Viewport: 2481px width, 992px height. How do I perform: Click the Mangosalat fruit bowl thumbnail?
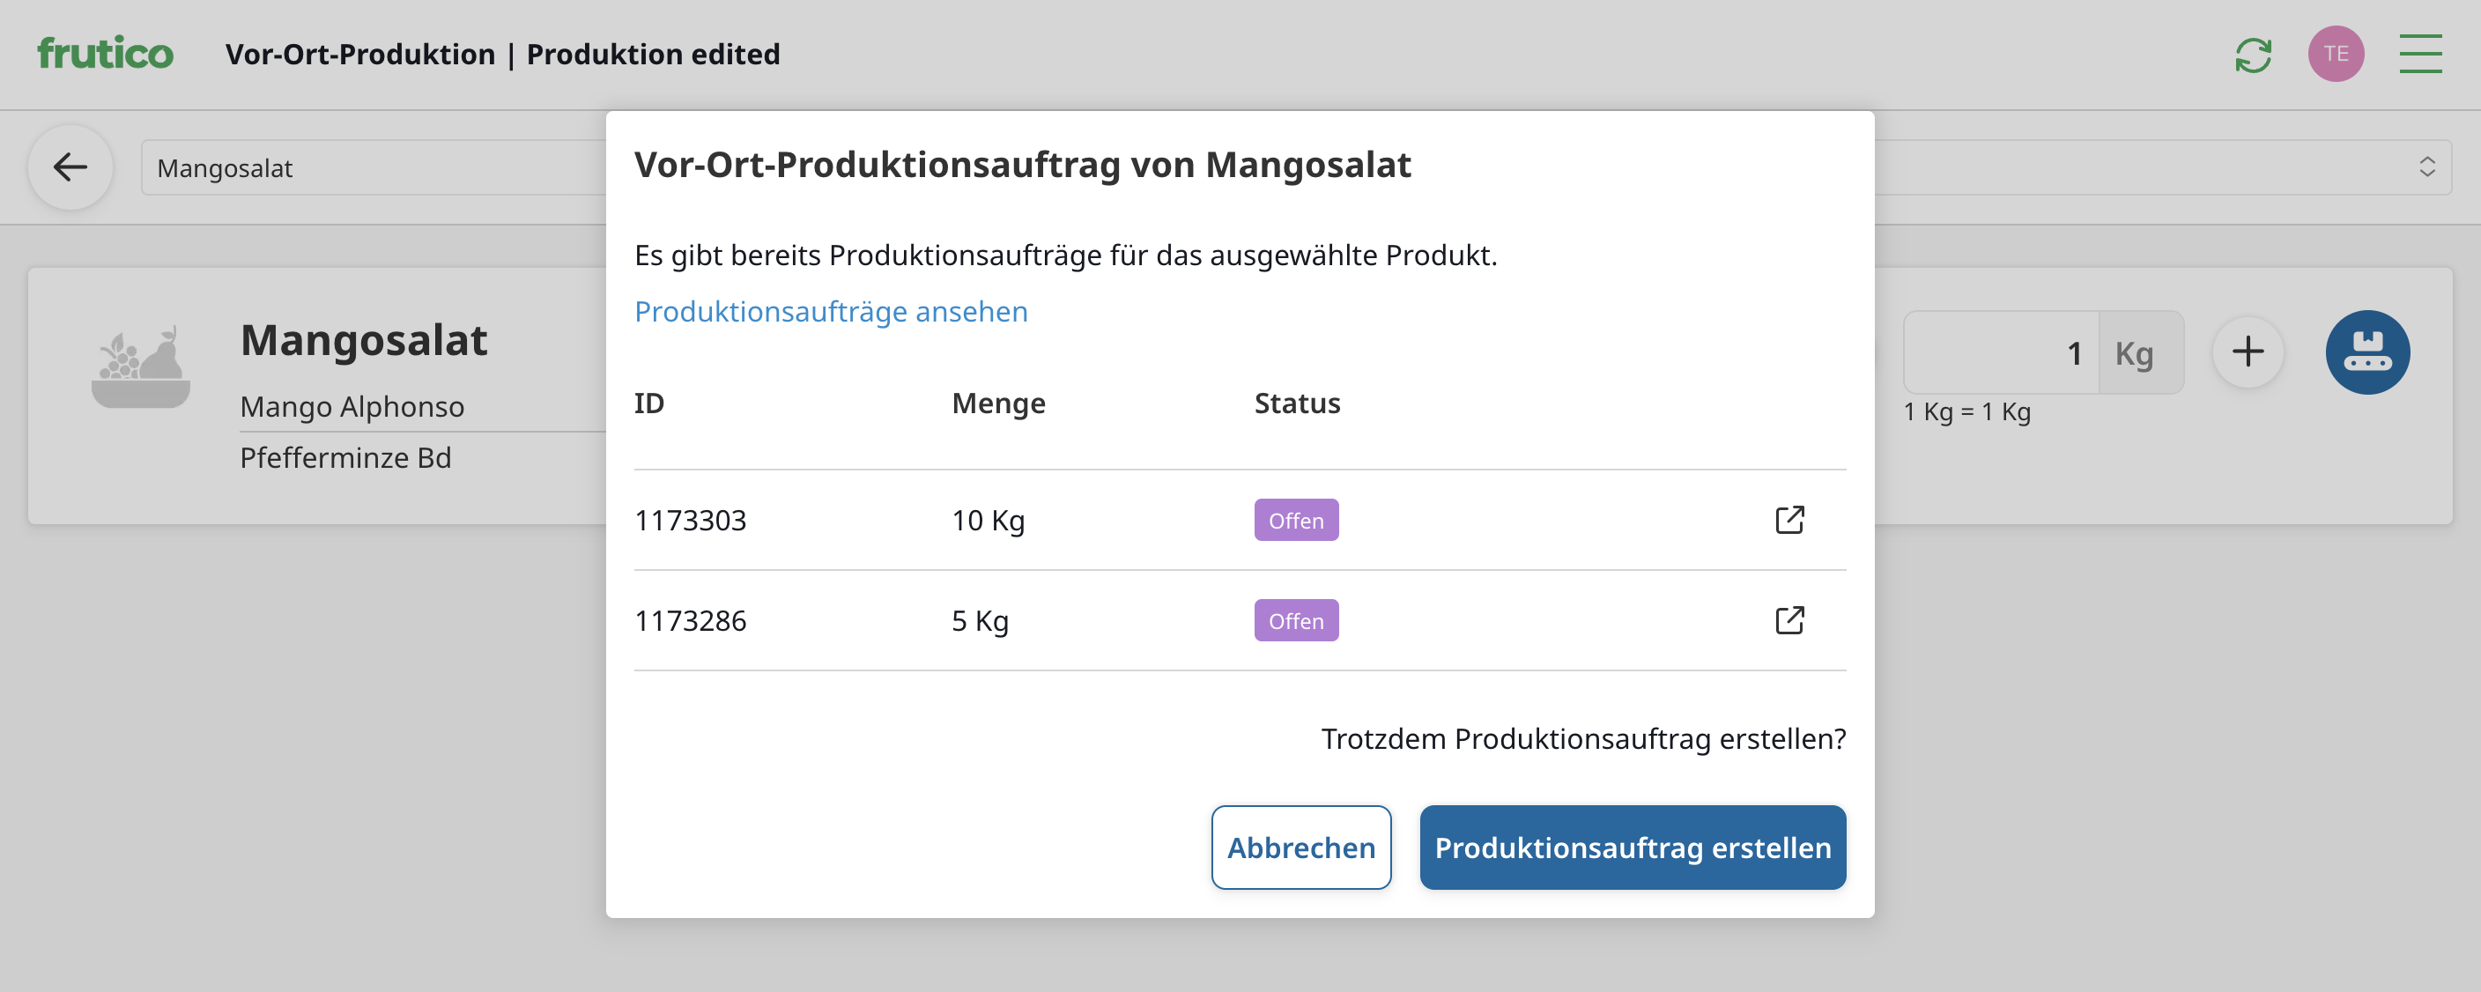pyautogui.click(x=141, y=367)
